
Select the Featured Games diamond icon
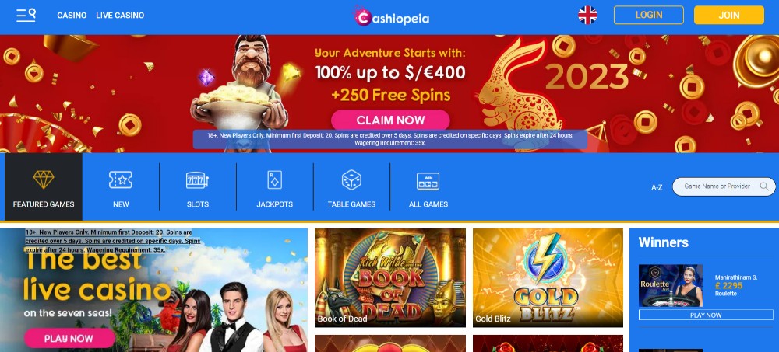tap(44, 179)
